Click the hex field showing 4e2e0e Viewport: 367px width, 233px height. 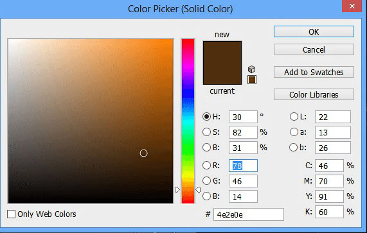point(249,214)
